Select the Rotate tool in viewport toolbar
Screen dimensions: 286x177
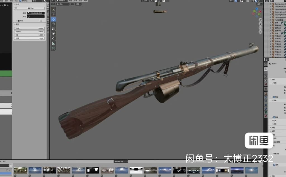pos(53,24)
